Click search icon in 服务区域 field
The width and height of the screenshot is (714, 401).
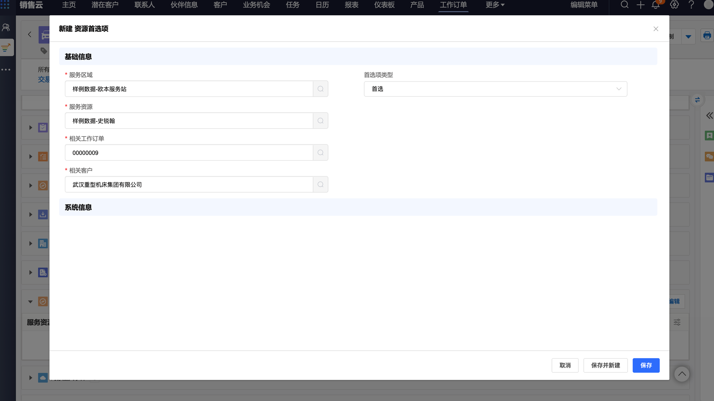[320, 89]
